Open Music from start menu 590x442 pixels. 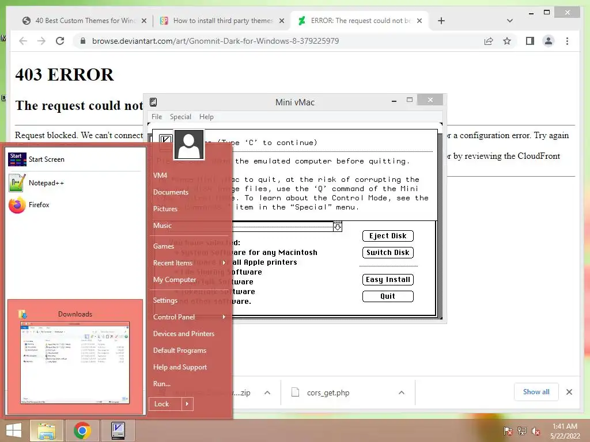coord(162,226)
